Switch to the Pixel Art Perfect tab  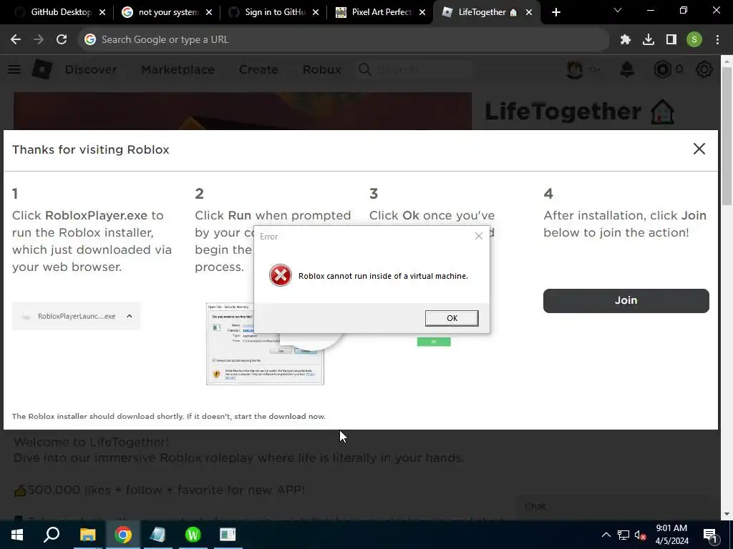click(379, 12)
